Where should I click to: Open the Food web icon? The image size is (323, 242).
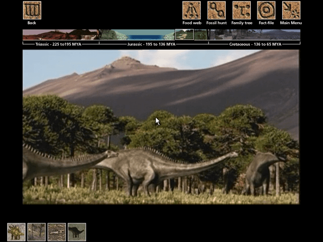tap(192, 10)
